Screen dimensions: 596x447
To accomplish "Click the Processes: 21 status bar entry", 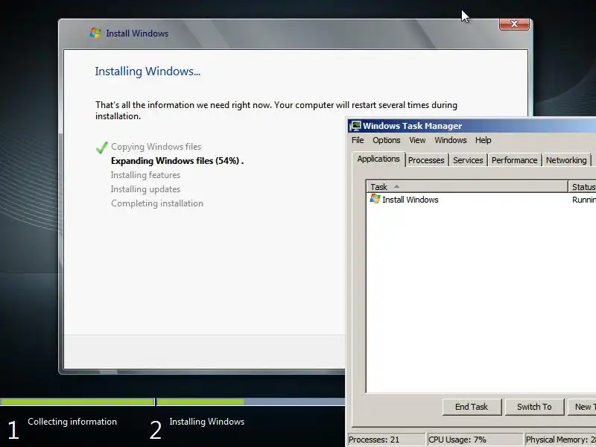I will point(386,440).
